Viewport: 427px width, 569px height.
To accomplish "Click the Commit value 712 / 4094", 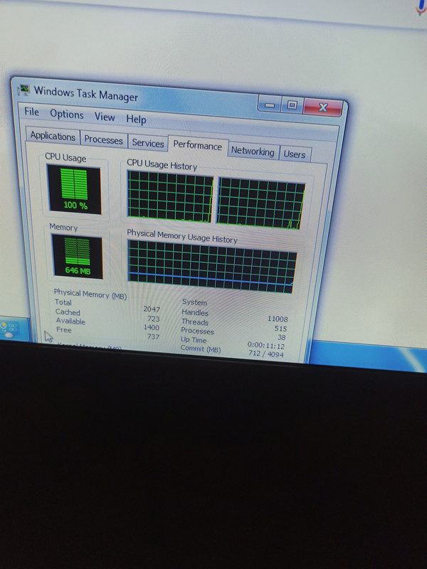I will point(265,353).
